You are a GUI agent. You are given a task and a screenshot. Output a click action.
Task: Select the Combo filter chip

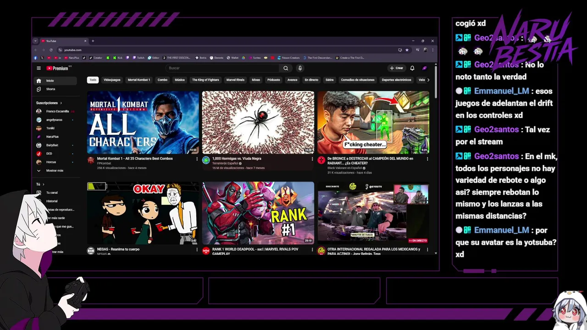[162, 80]
